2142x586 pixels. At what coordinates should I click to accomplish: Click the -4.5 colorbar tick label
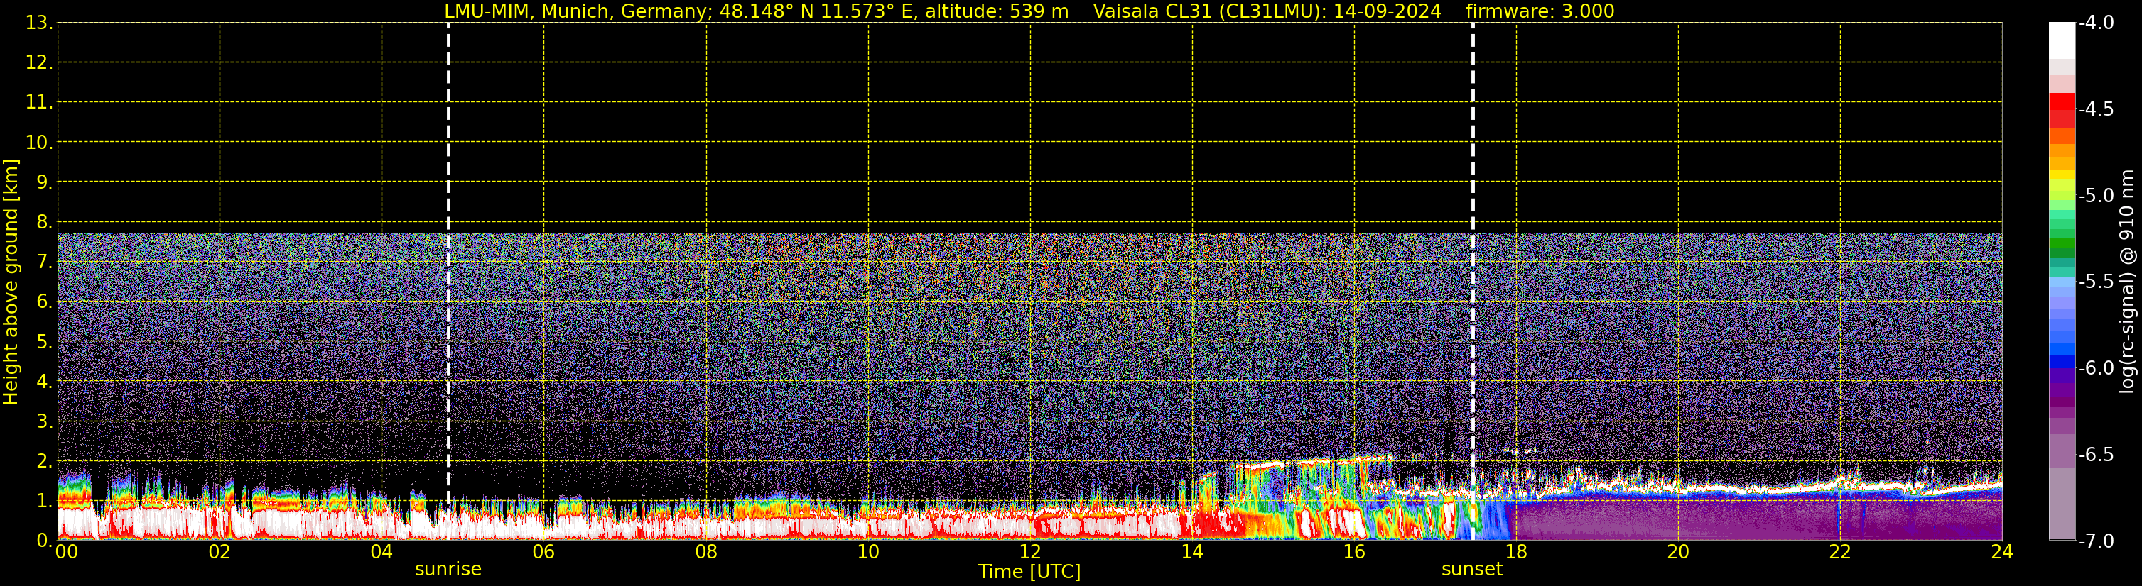tap(2095, 109)
